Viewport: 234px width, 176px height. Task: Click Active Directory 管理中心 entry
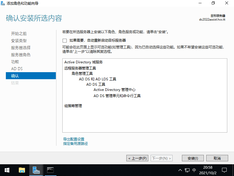click(114, 90)
